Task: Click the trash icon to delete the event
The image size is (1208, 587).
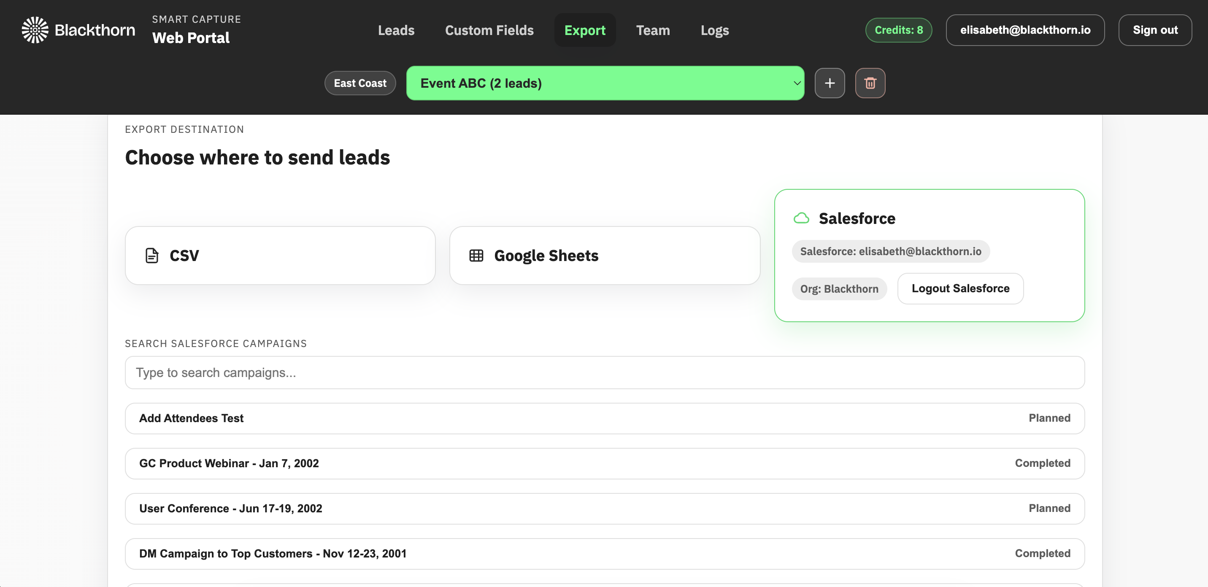Action: pyautogui.click(x=870, y=83)
